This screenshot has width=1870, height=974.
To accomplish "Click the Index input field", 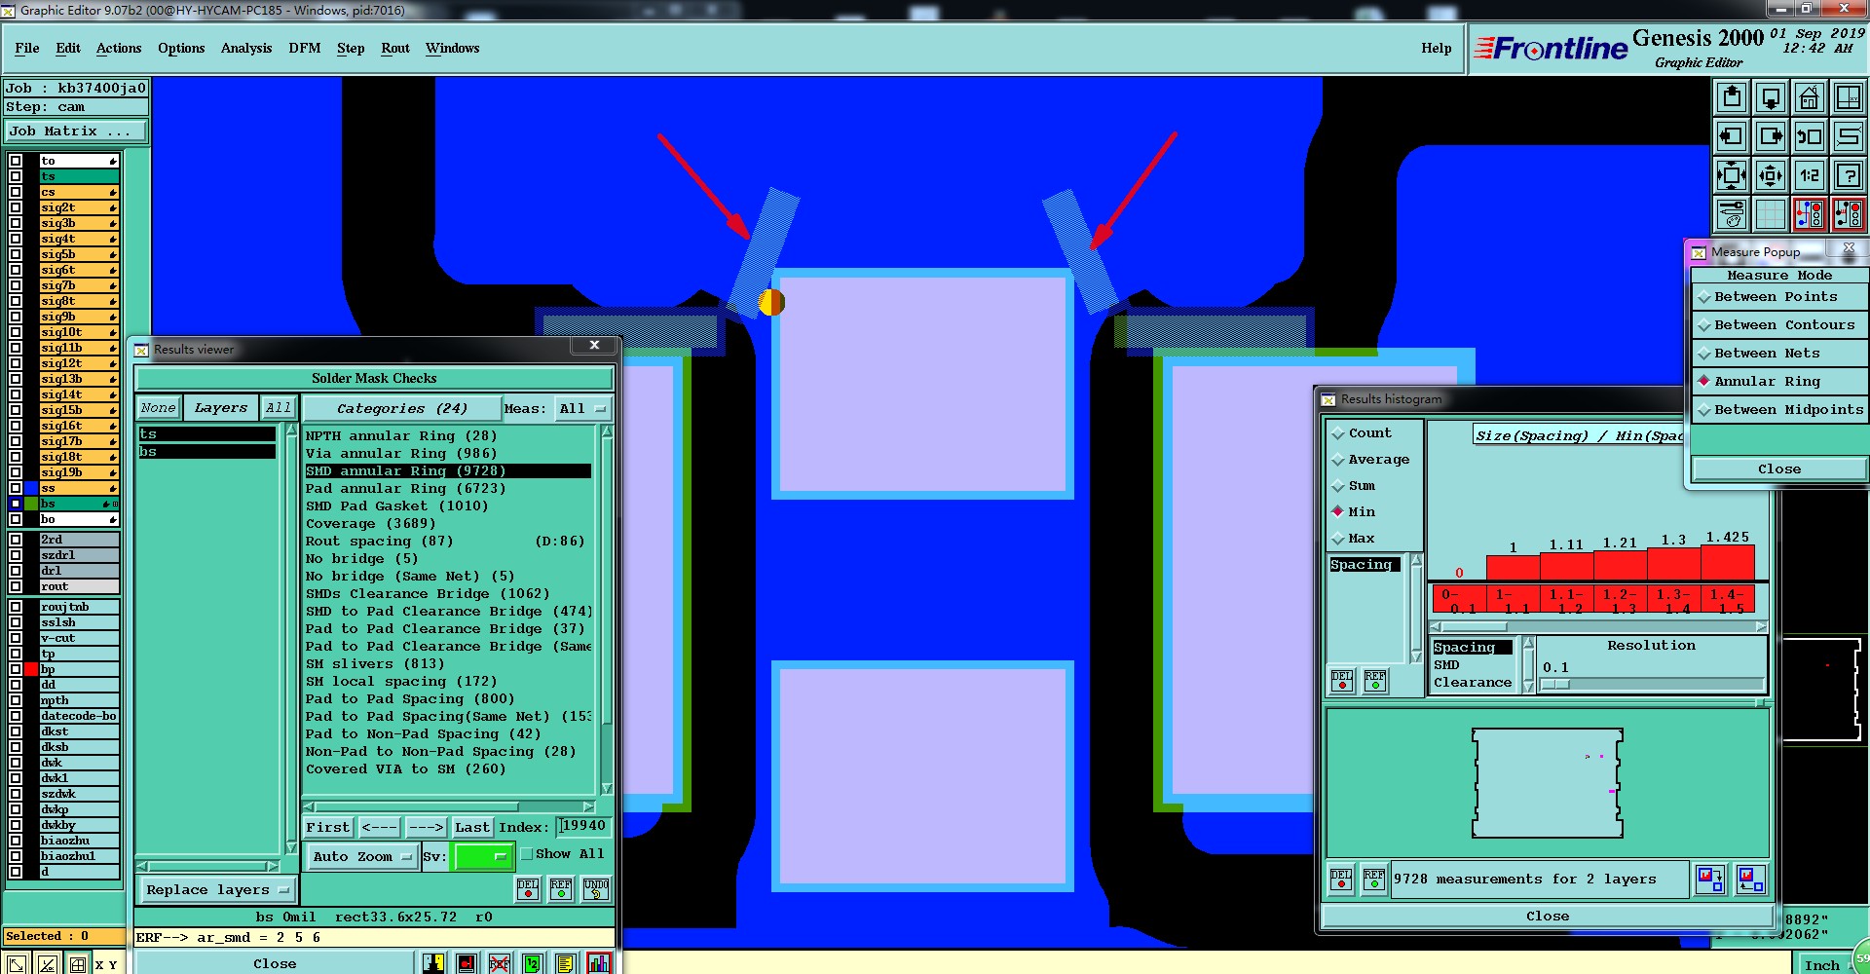I will pos(582,827).
